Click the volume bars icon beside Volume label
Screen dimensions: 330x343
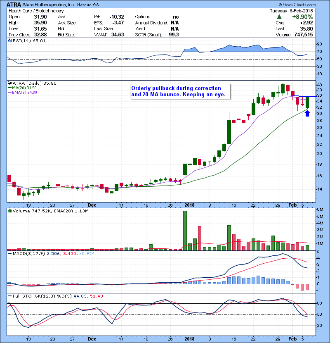point(9,211)
